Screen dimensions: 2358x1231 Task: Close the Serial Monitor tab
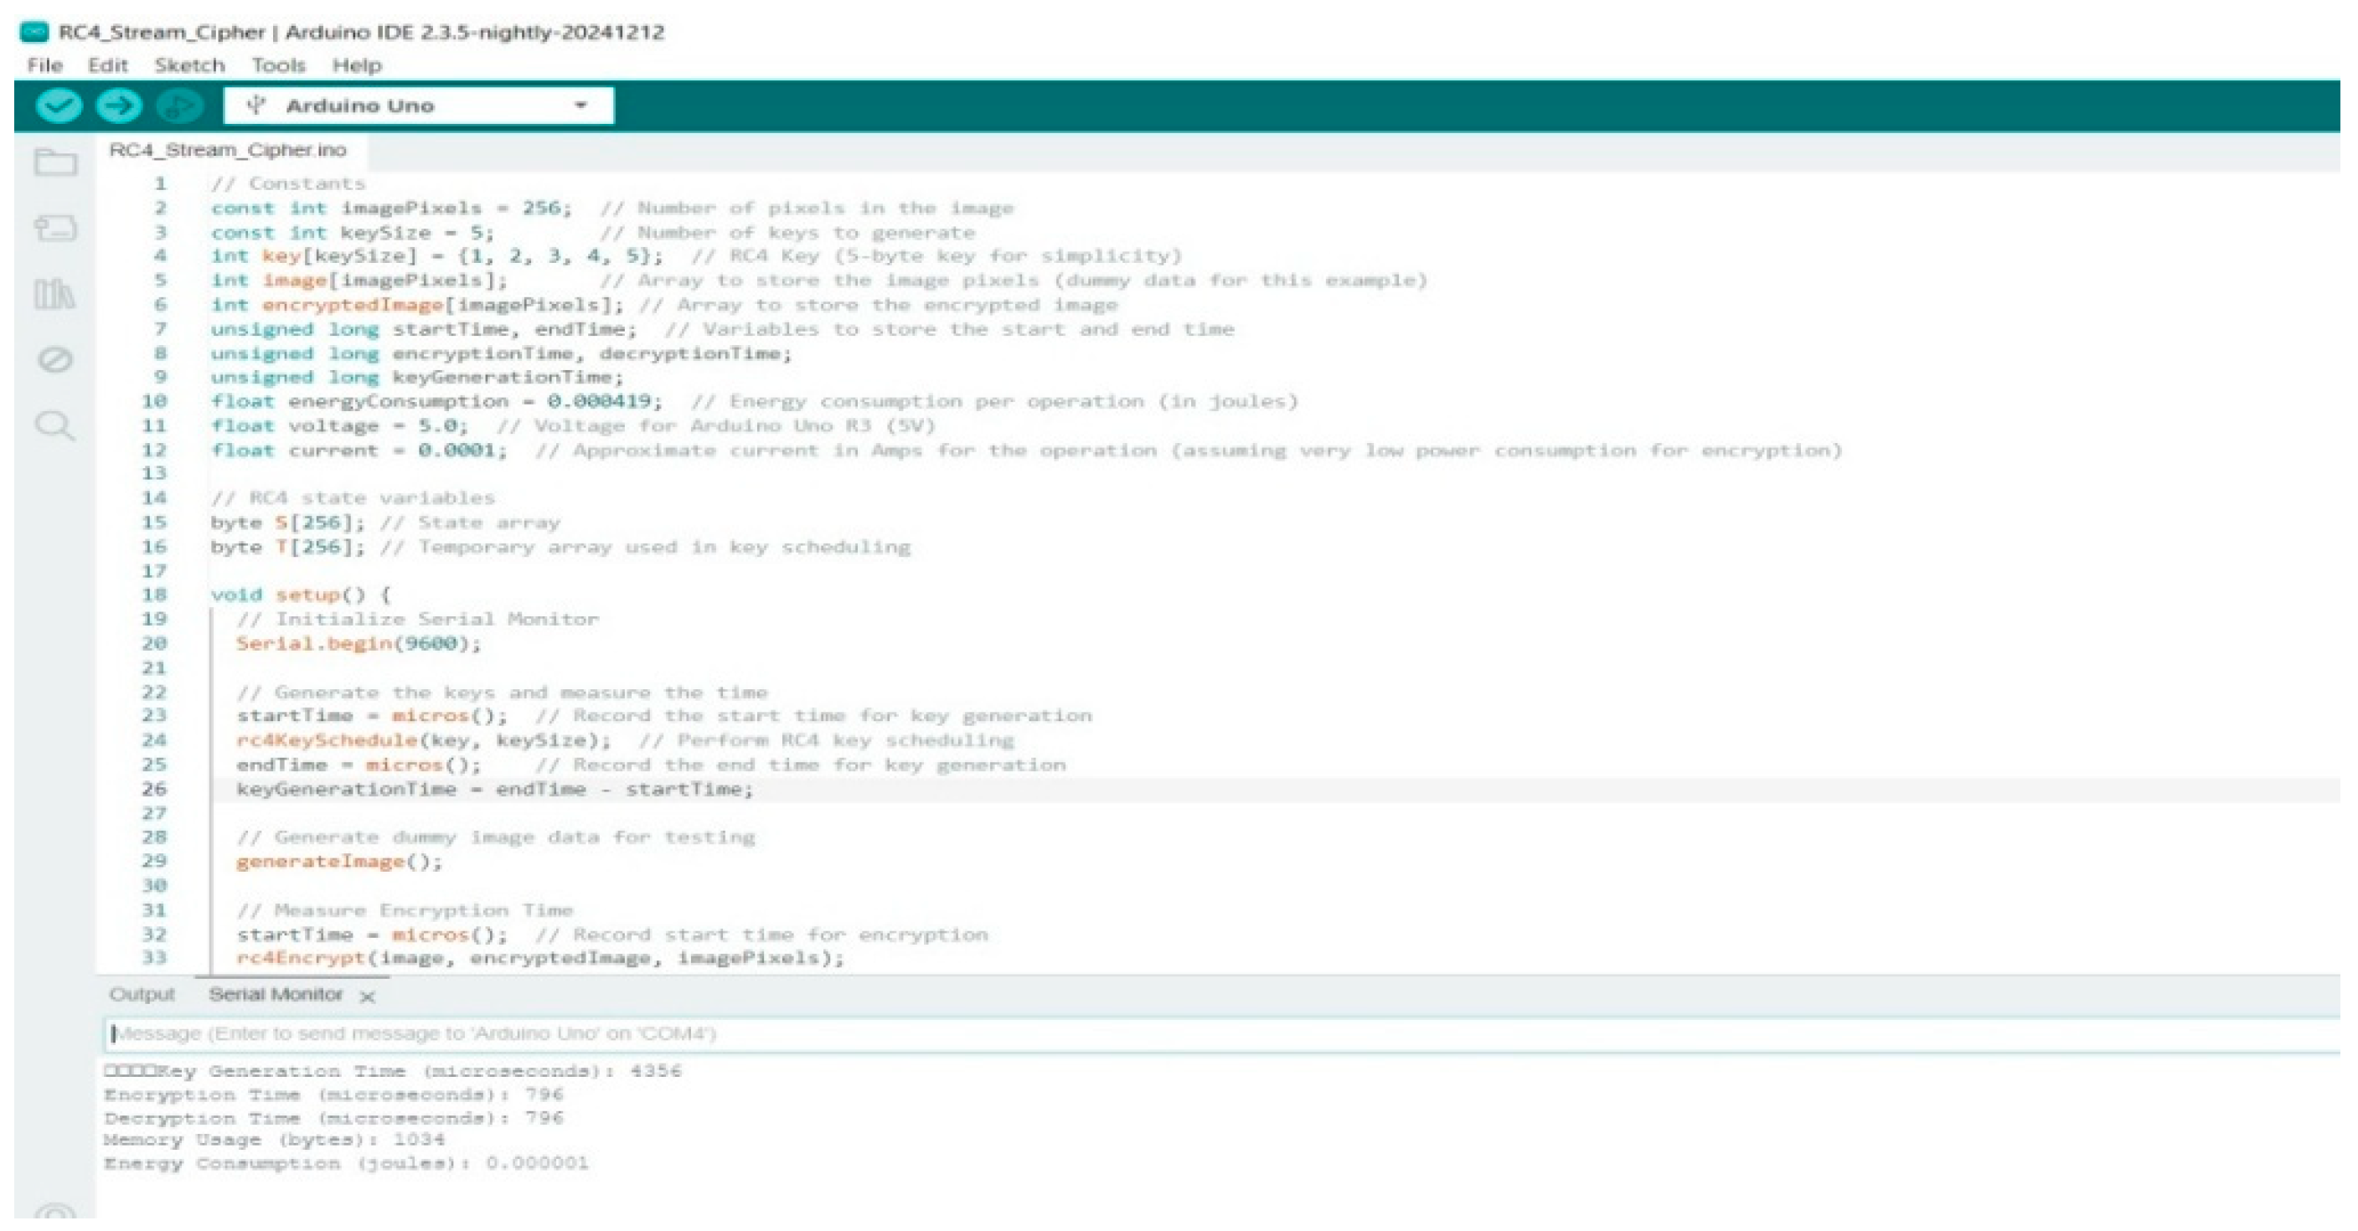368,997
